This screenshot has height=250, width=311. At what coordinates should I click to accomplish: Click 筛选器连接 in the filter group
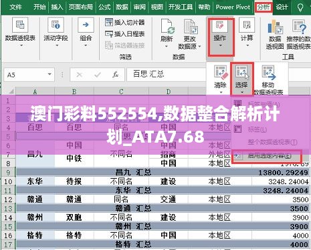(125, 45)
